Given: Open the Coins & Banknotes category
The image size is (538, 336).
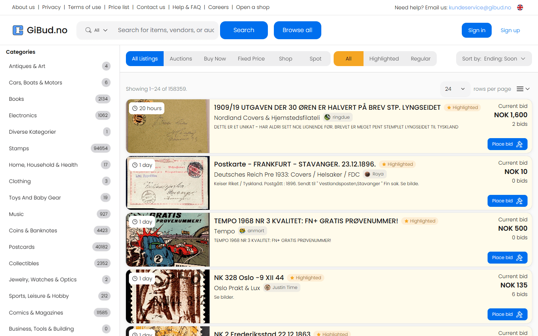Looking at the screenshot, I should pyautogui.click(x=60, y=230).
